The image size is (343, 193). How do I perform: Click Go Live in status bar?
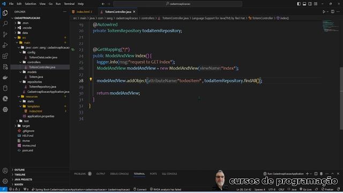click(x=305, y=189)
